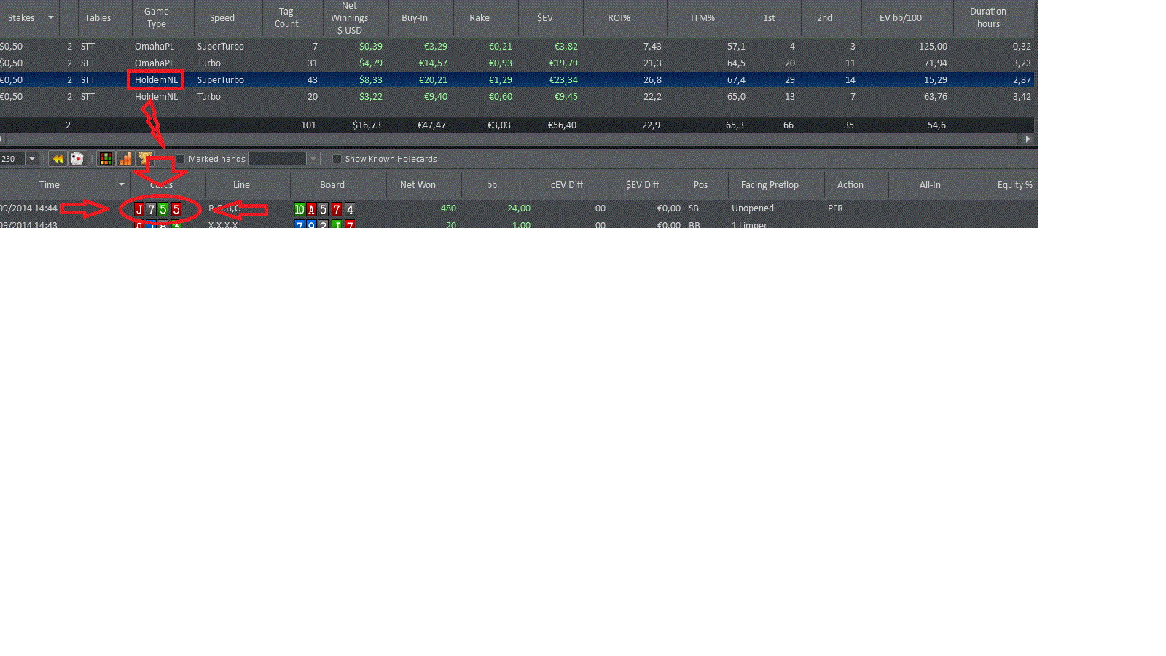
Task: Click the SB position cell
Action: point(694,208)
